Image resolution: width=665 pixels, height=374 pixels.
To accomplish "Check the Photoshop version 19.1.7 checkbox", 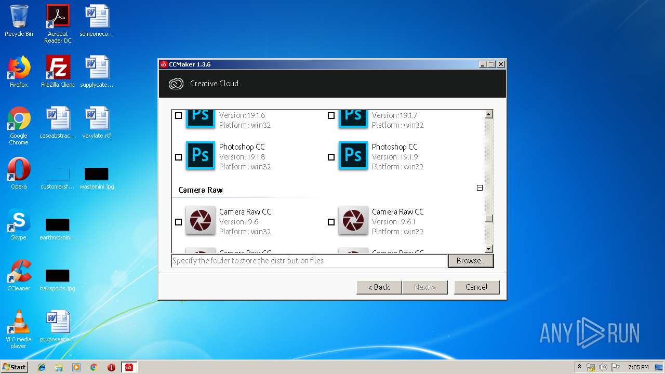I will tap(331, 115).
